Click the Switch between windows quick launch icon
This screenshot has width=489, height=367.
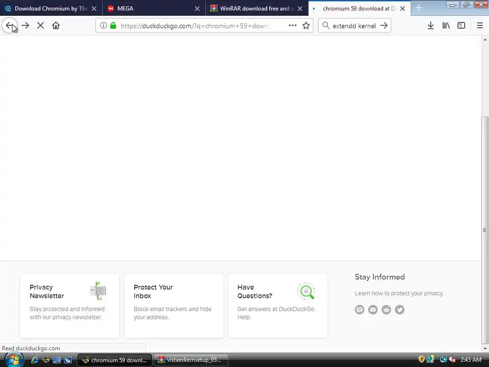(x=68, y=360)
